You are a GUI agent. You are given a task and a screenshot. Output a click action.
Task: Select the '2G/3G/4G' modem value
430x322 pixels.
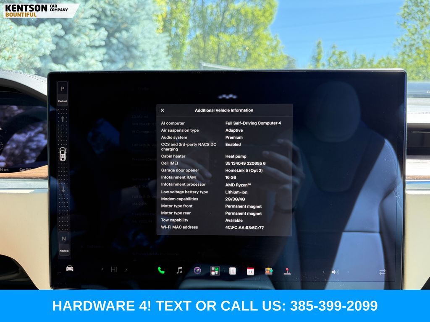[x=235, y=199]
